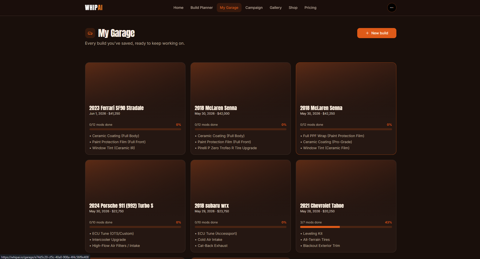The height and width of the screenshot is (259, 480).
Task: Click the WhipAI logo
Action: pyautogui.click(x=94, y=8)
